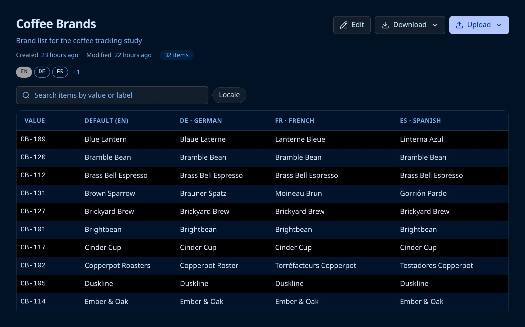The width and height of the screenshot is (525, 327).
Task: Sort by the VALUE column header
Action: (35, 121)
